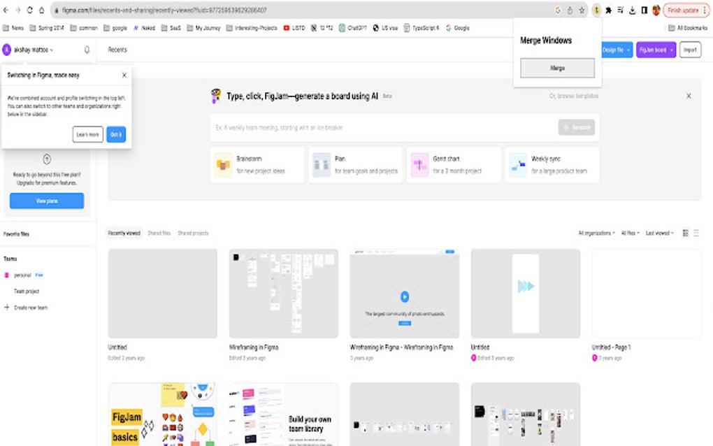Viewport: 713px width, 446px height.
Task: Click the View plans button
Action: point(47,201)
